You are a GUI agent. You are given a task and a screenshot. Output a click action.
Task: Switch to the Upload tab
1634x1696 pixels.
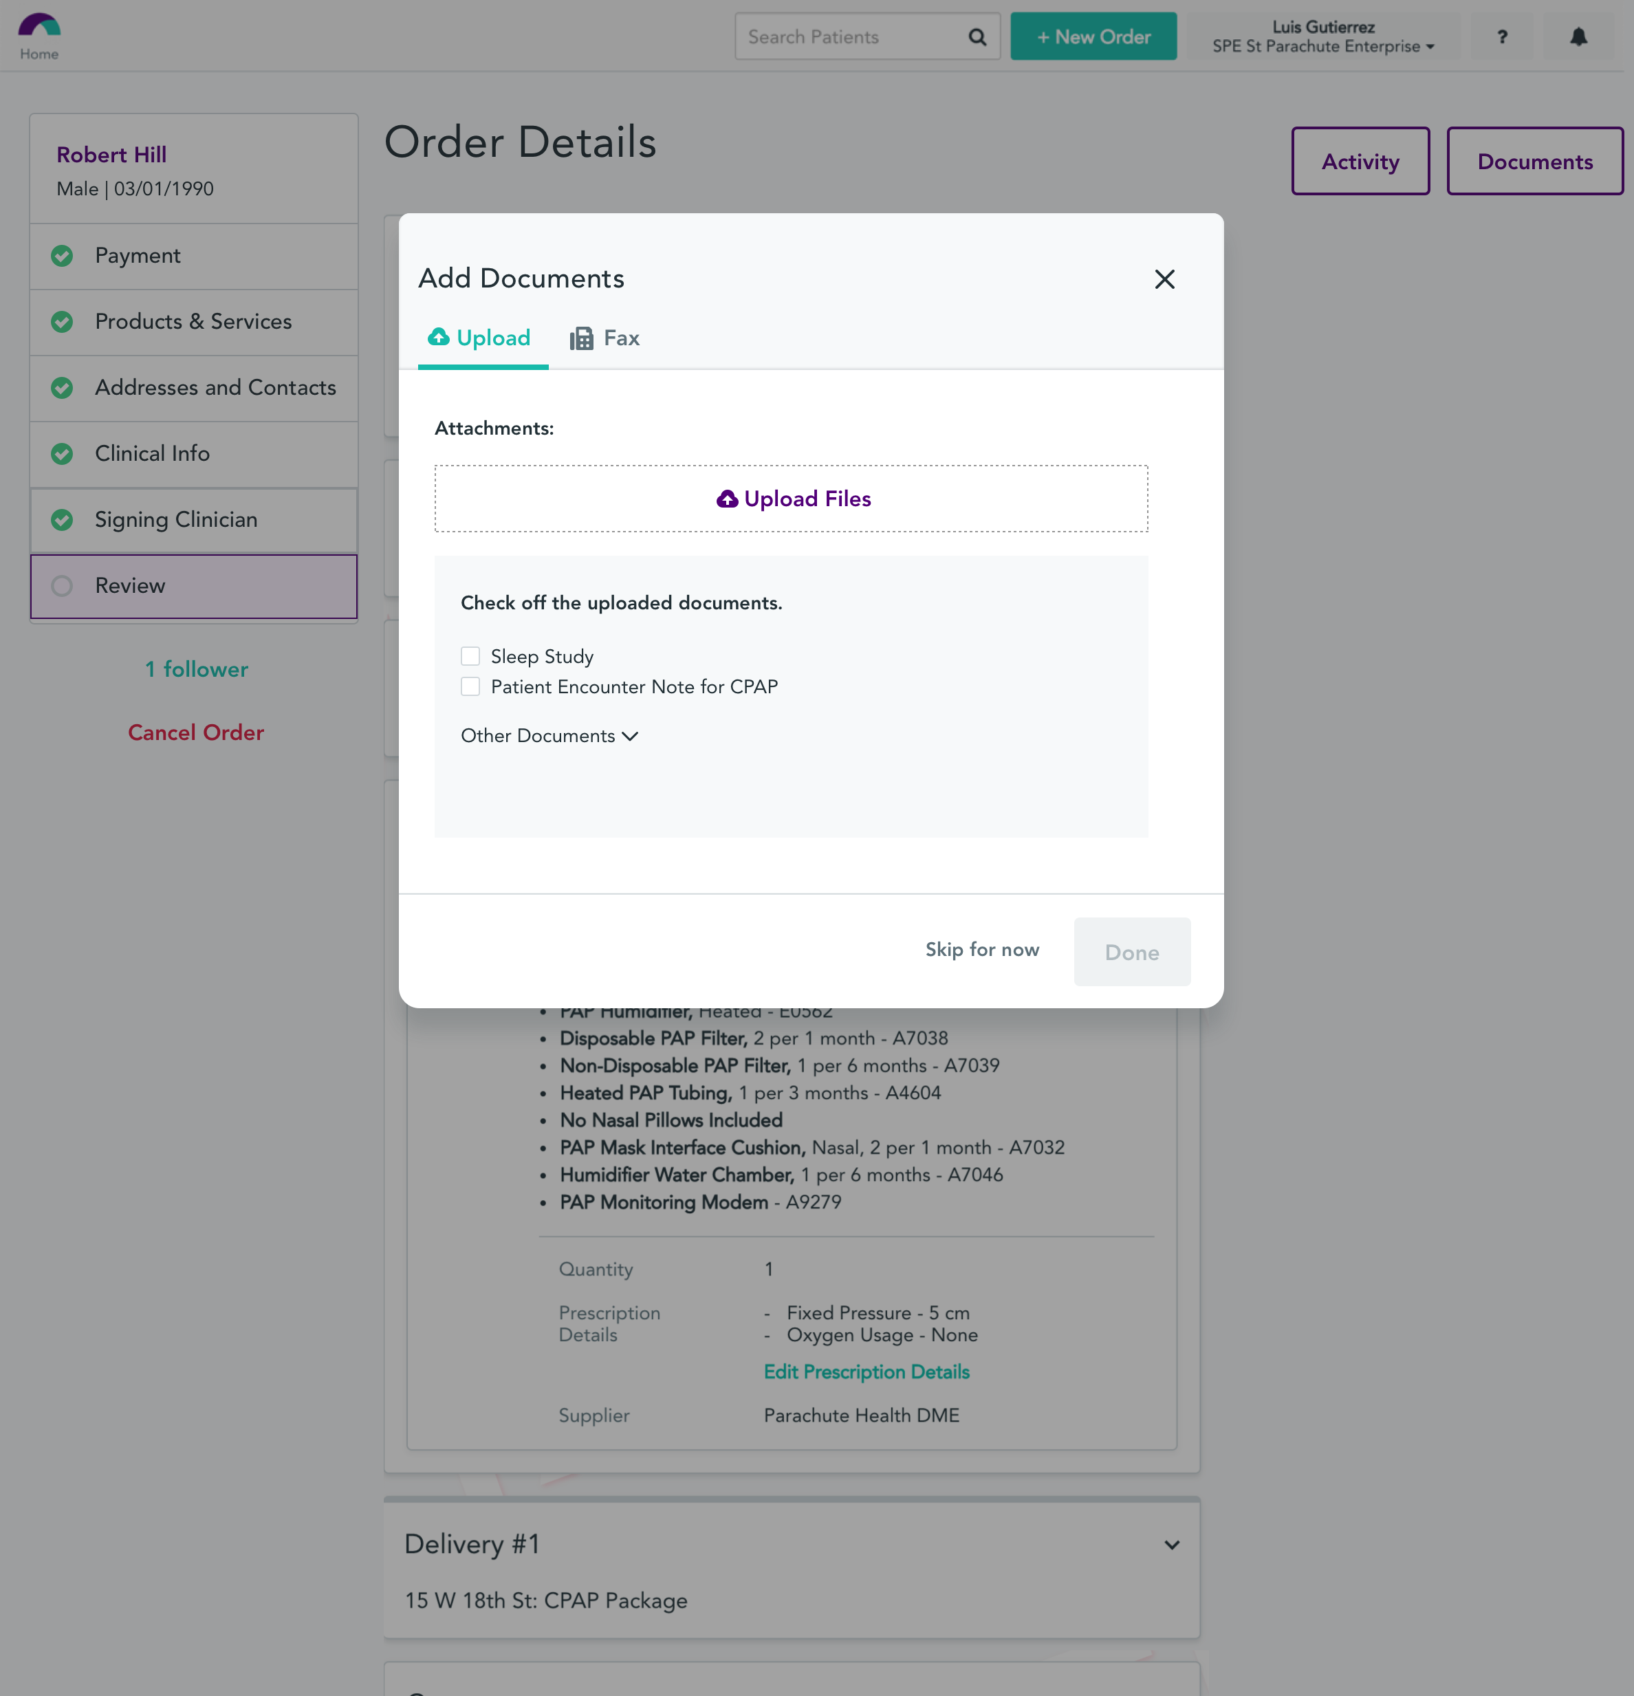[x=480, y=338]
